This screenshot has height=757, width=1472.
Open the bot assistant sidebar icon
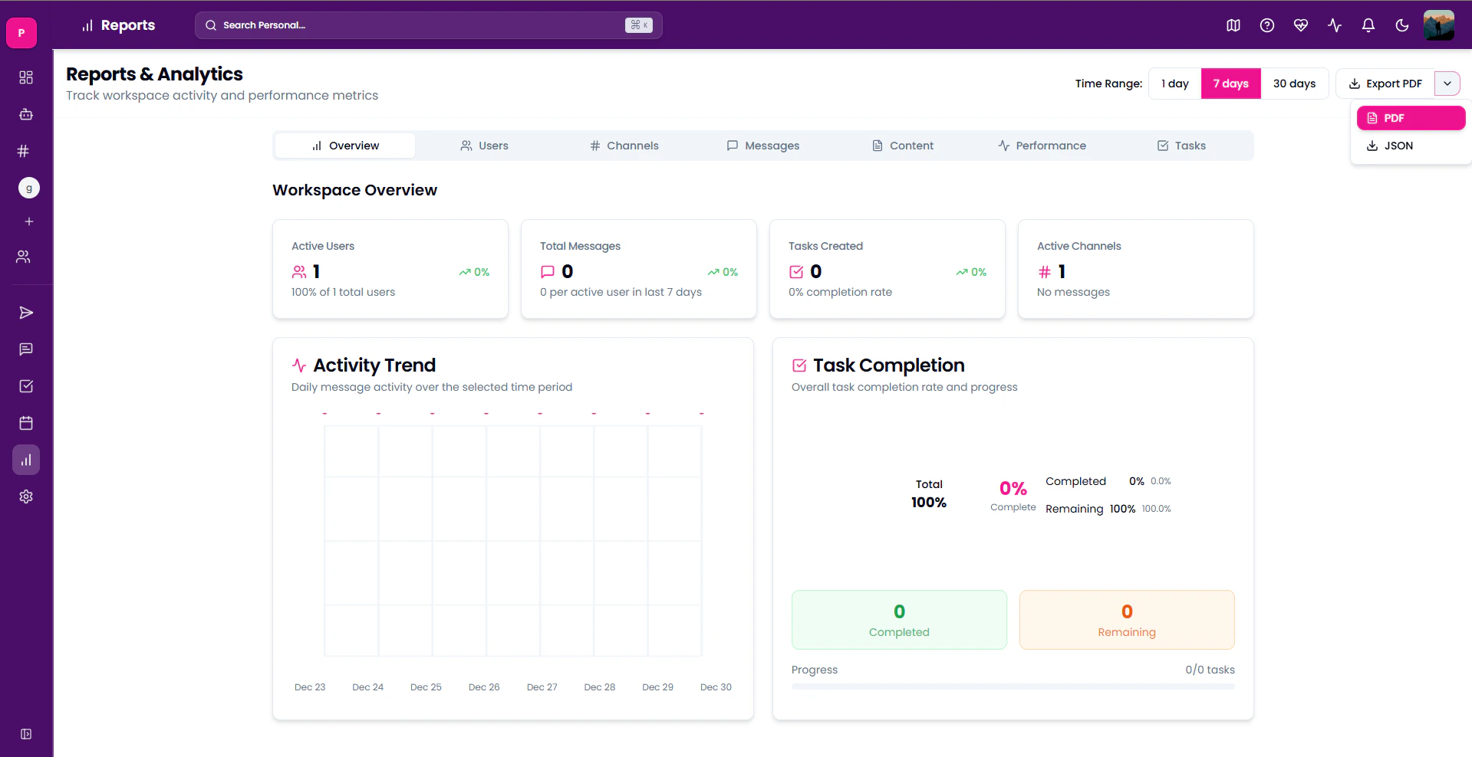pos(26,114)
